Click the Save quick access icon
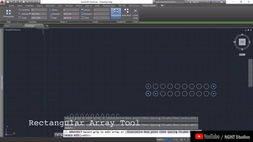 (x=16, y=2)
